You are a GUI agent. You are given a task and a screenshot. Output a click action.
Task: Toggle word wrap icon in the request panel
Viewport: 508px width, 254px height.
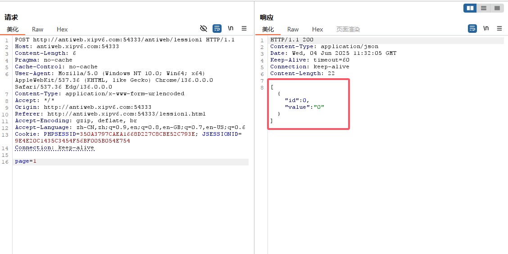point(217,28)
